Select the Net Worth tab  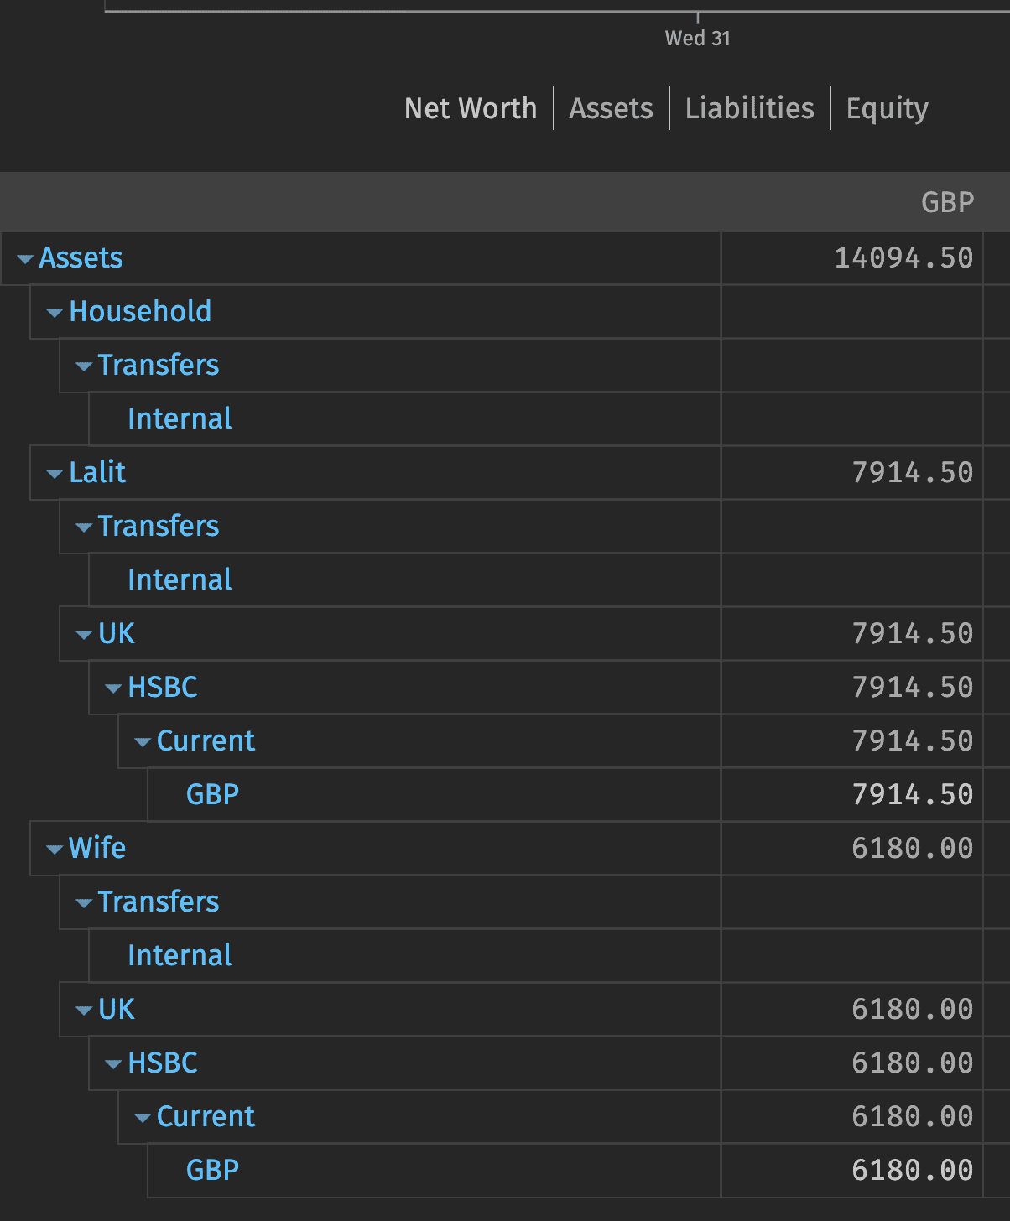[471, 108]
